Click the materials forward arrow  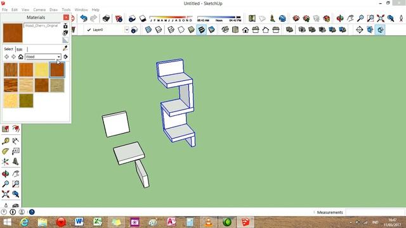[13, 57]
